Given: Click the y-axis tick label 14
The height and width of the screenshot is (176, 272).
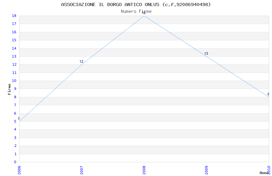Looking at the screenshot, I should pyautogui.click(x=14, y=48).
